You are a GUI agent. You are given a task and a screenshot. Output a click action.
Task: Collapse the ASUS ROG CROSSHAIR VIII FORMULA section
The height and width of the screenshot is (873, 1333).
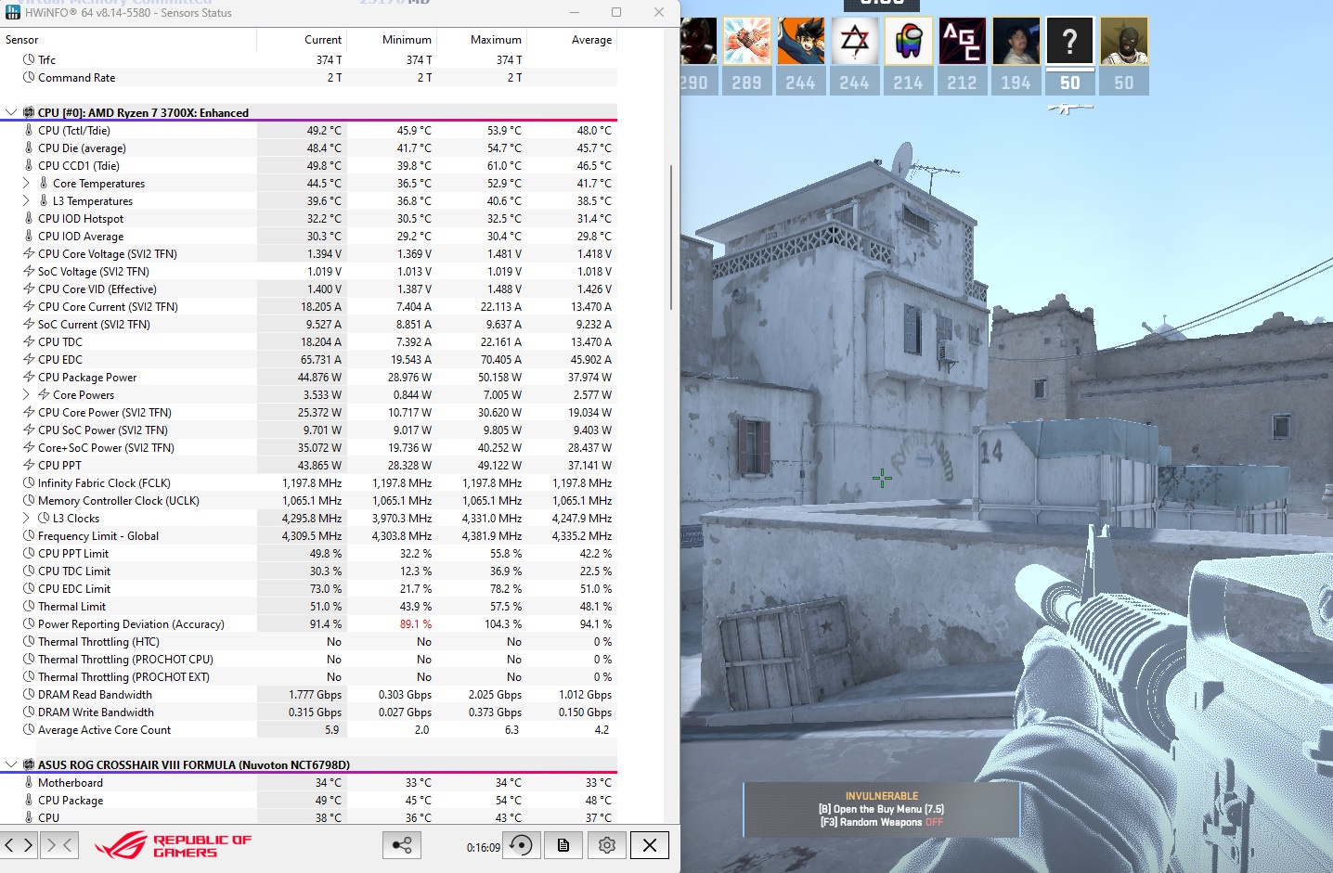click(x=11, y=765)
